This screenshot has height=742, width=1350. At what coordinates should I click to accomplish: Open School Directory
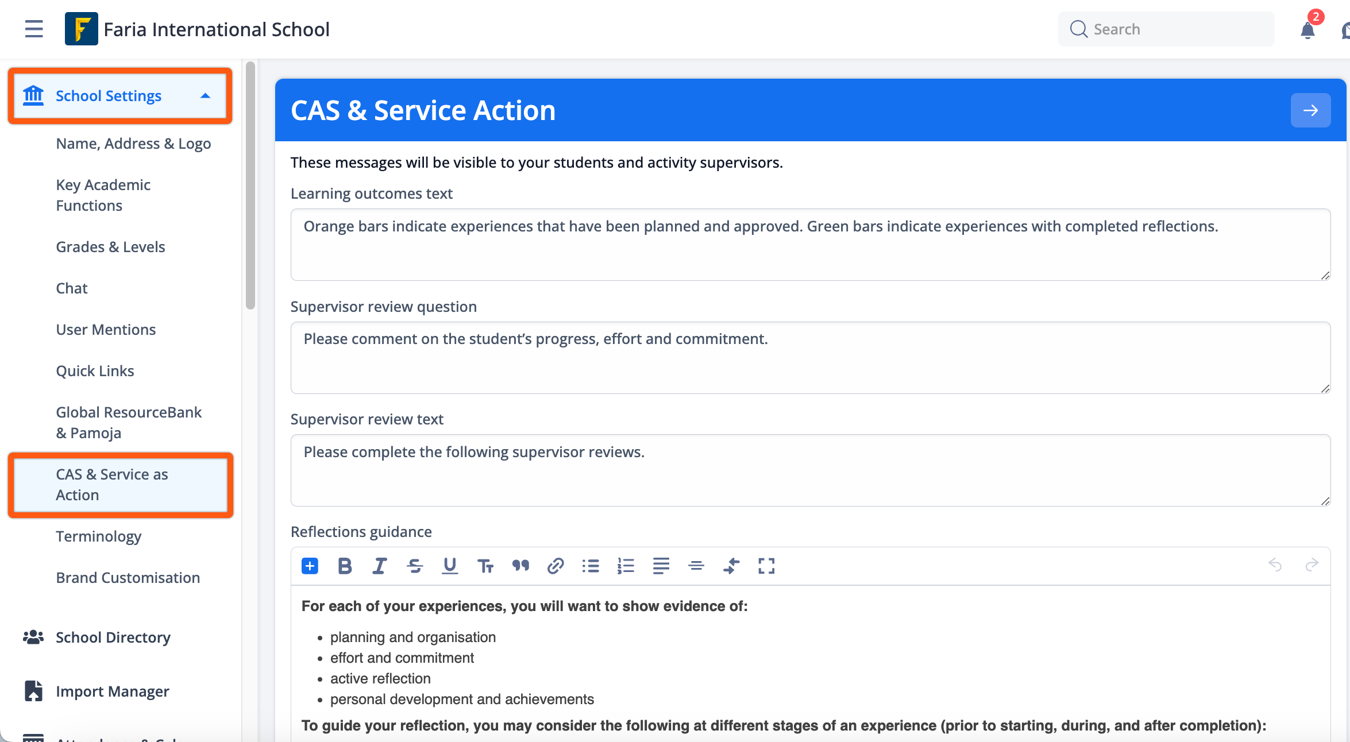point(113,637)
